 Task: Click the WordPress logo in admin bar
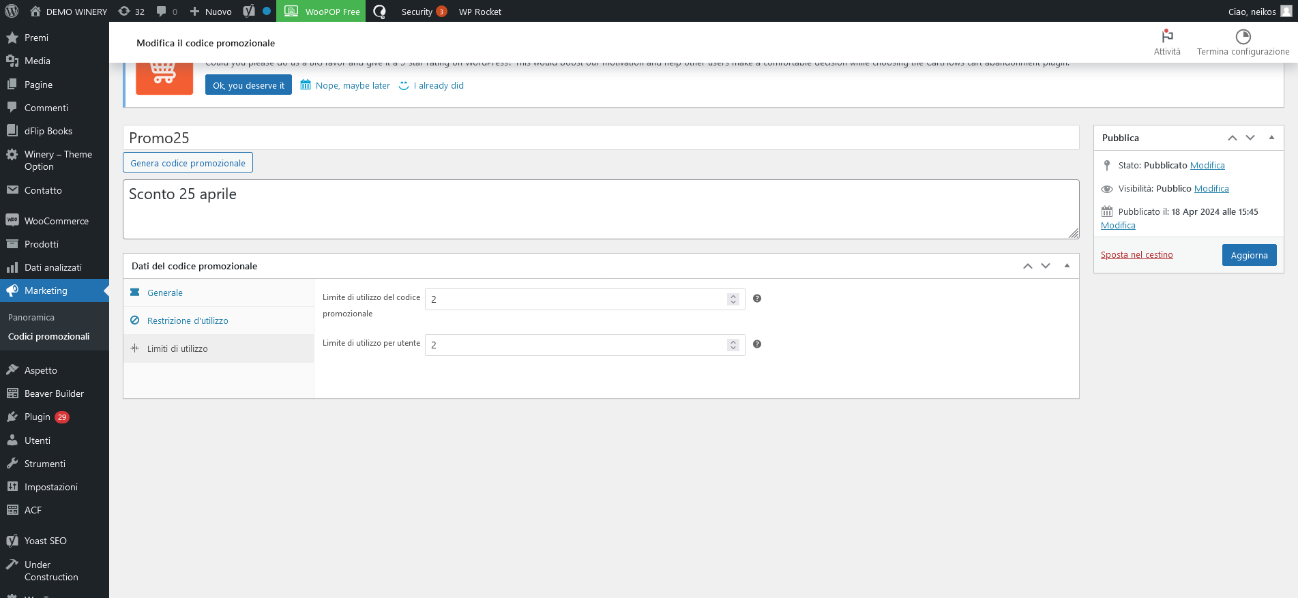[12, 11]
